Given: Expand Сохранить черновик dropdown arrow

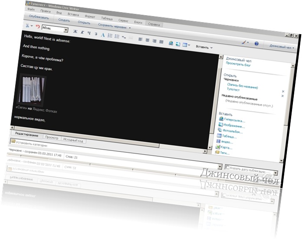Looking at the screenshot, I should click(x=130, y=28).
